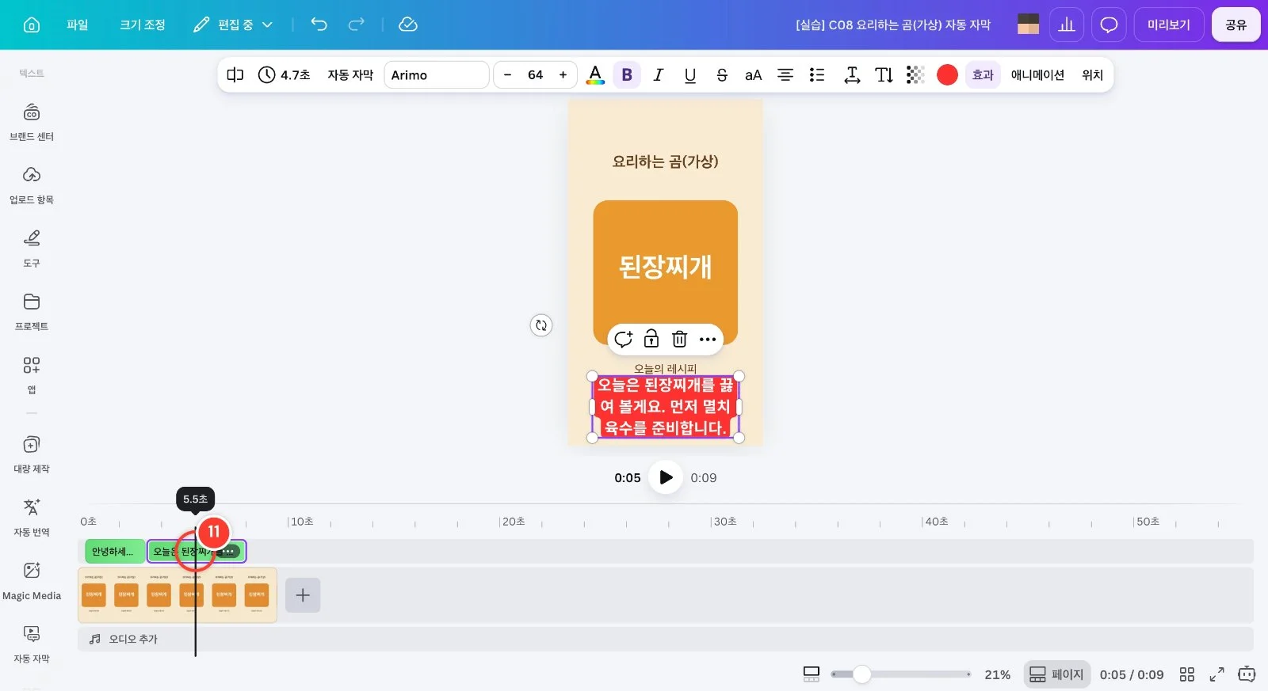Open the text color picker

pos(595,74)
